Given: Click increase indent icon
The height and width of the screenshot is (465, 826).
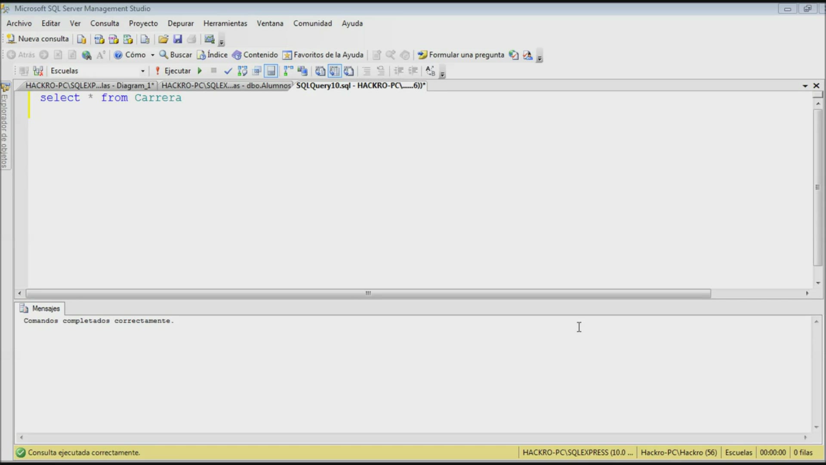Looking at the screenshot, I should click(413, 71).
